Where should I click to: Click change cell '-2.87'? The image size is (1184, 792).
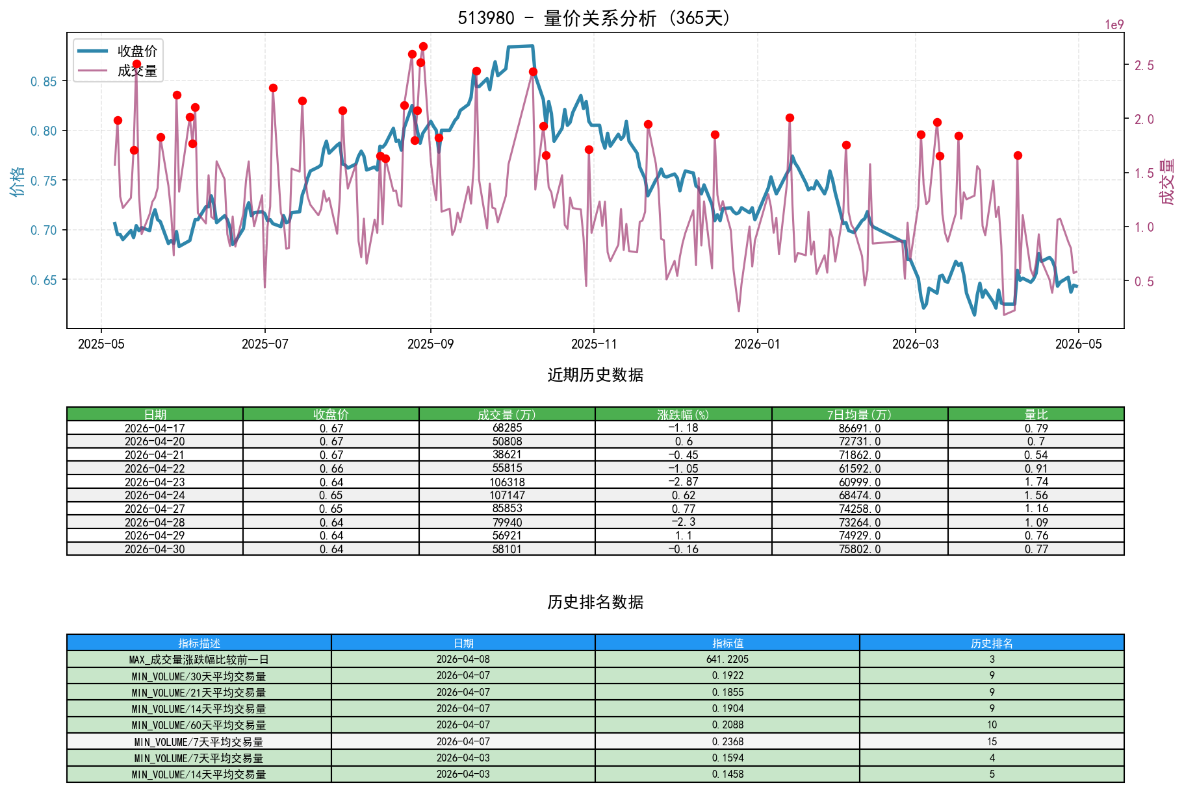[683, 482]
